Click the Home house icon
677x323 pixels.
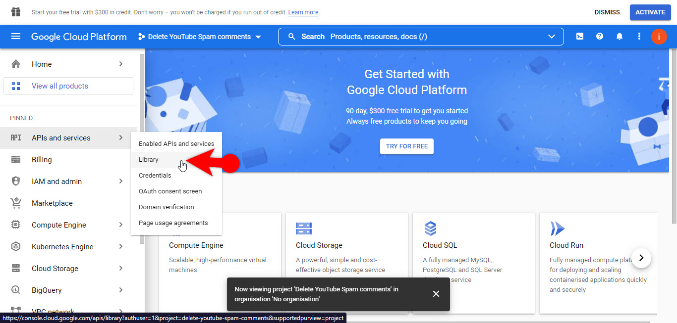[16, 64]
